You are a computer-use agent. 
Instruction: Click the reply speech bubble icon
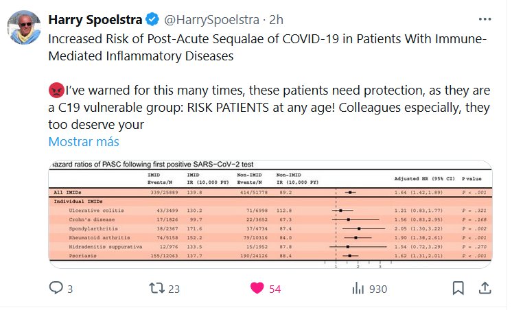click(56, 289)
